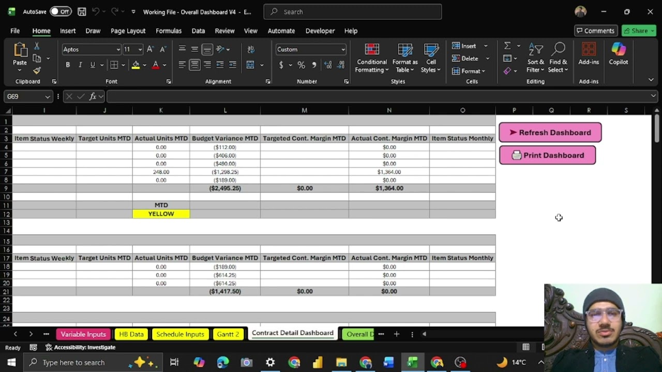Toggle the AutoSave switch
This screenshot has height=372, width=662.
tap(61, 11)
